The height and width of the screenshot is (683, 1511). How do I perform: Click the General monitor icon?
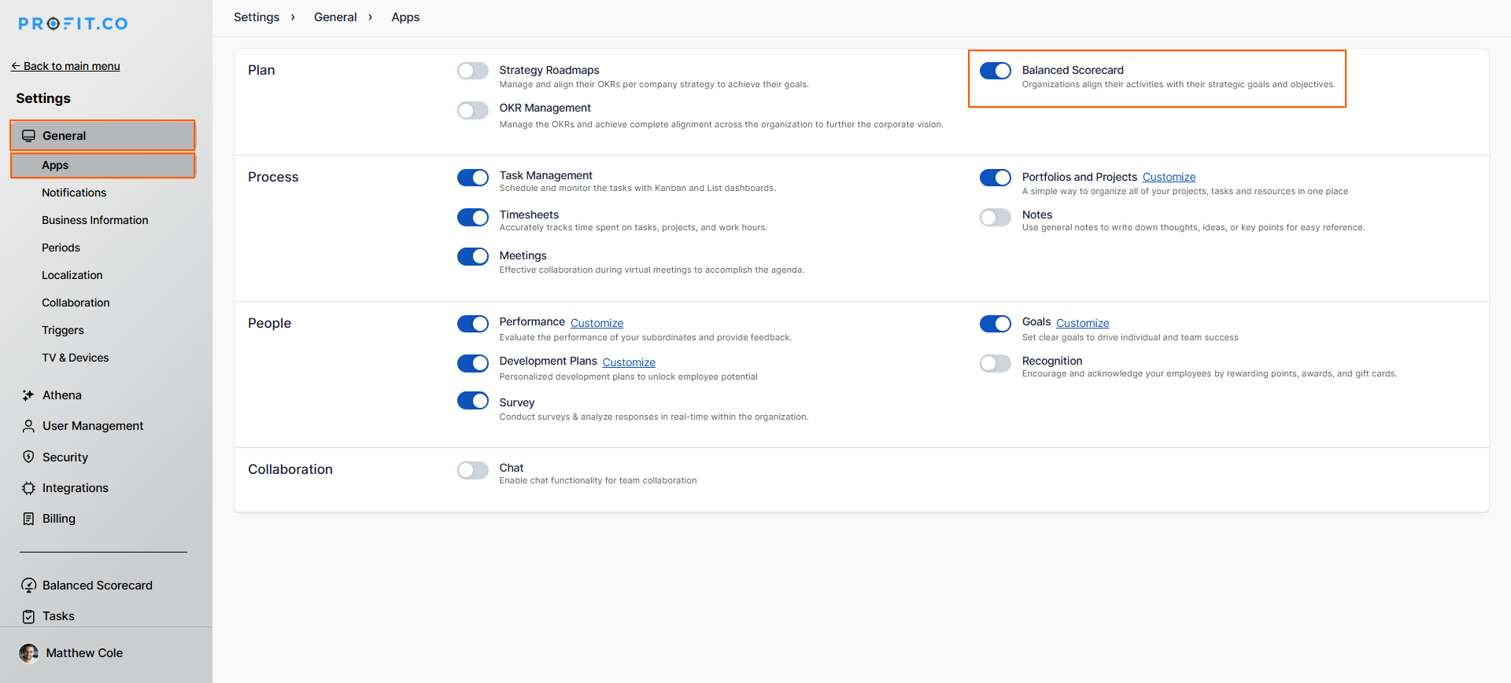(28, 136)
